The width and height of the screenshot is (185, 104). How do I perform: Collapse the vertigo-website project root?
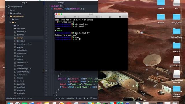(6, 7)
